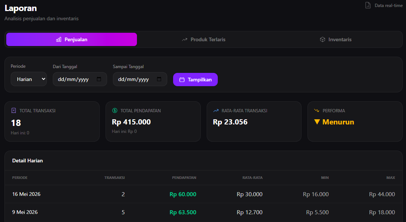Click the bar chart icon in Penjualan tab
This screenshot has height=222, width=406.
tap(59, 39)
